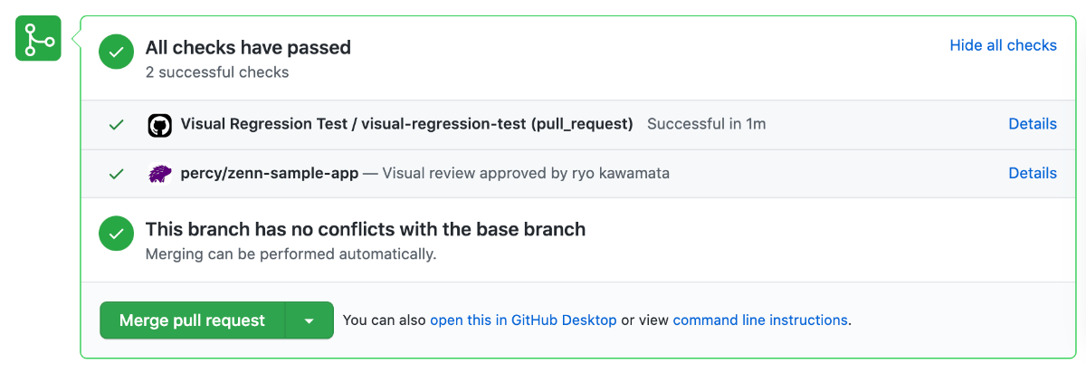1086x373 pixels.
Task: Click the green checkmark beside All checks have passed
Action: click(x=116, y=53)
